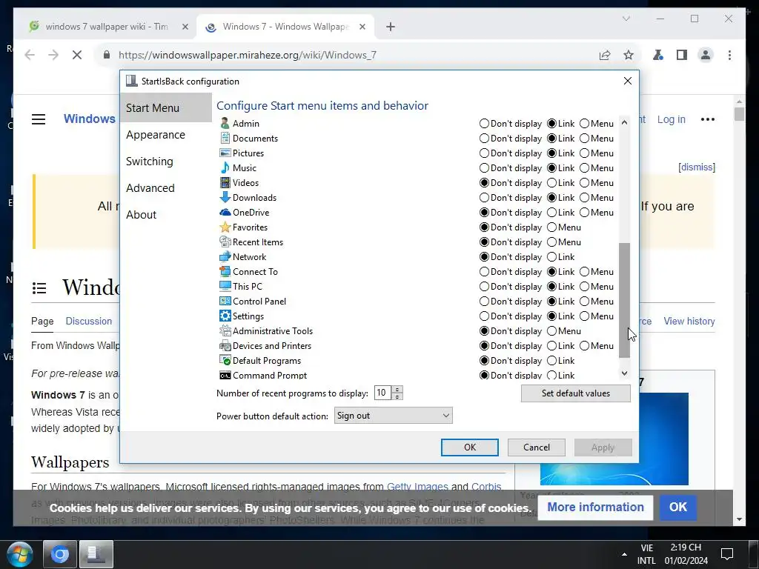759x569 pixels.
Task: Click the Recent Items icon
Action: [225, 242]
